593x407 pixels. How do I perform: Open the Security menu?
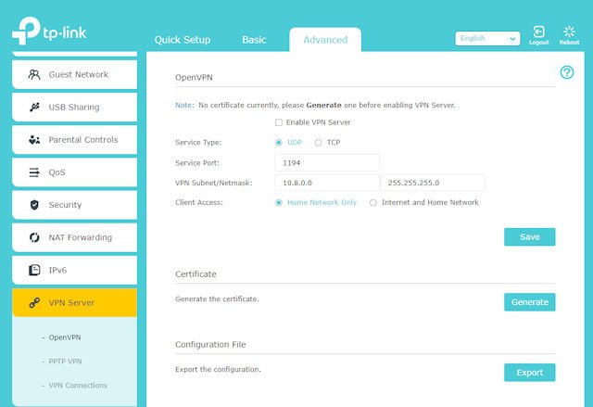74,205
